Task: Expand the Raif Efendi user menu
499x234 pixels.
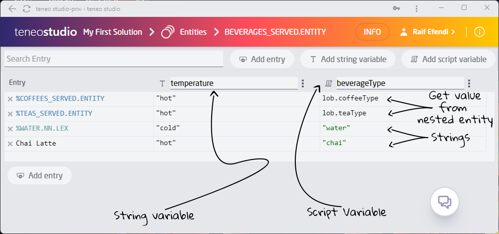Action: 427,32
